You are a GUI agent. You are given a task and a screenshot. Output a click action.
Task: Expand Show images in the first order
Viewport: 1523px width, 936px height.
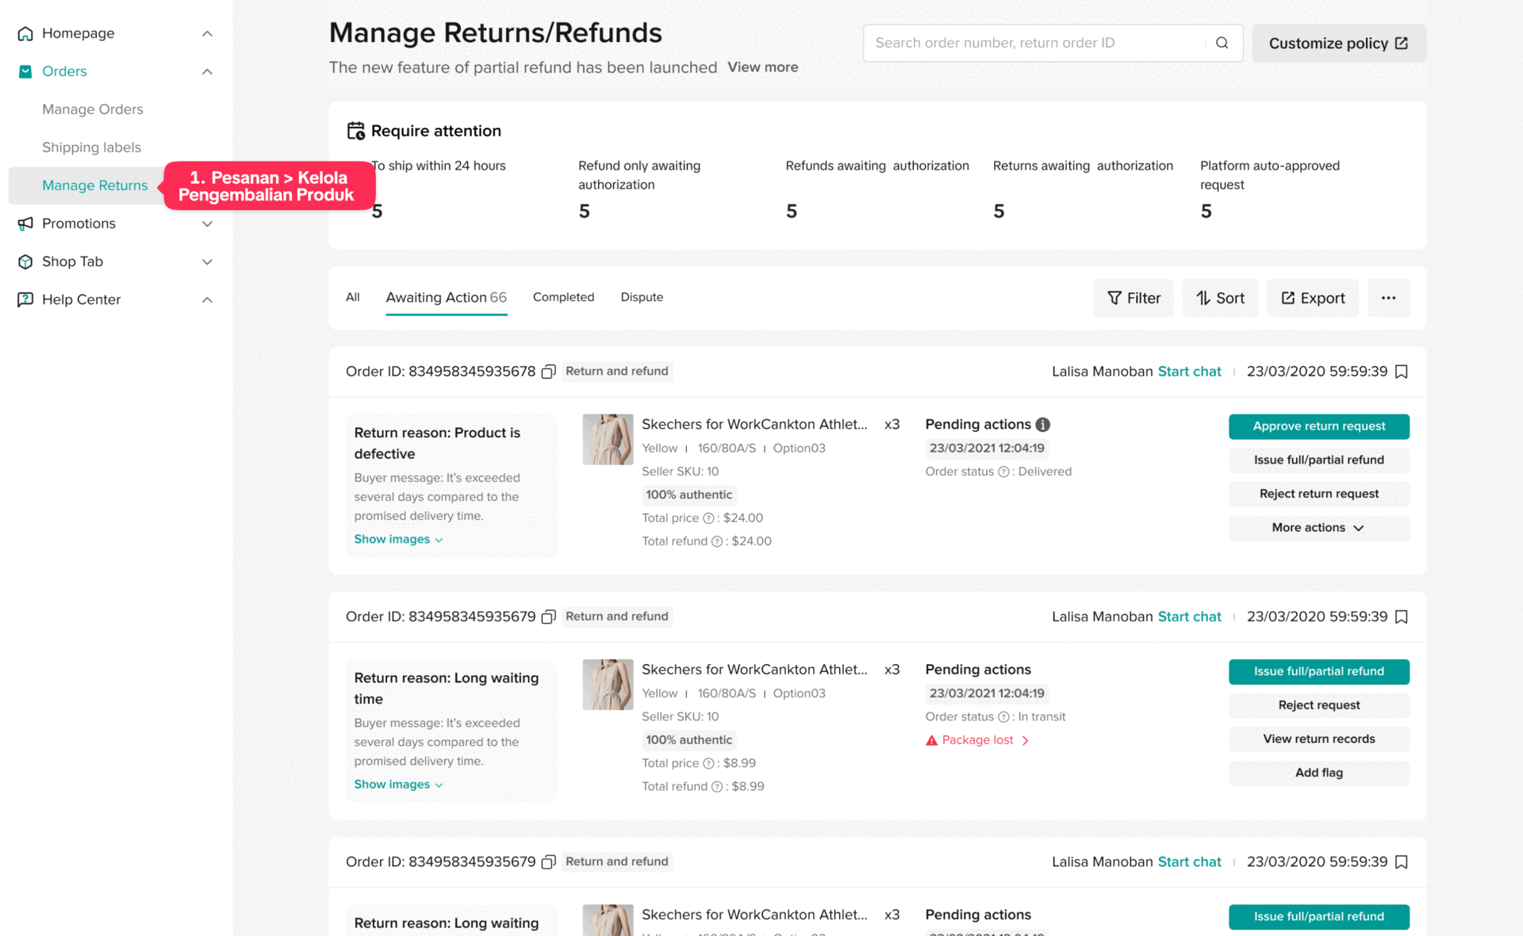tap(398, 539)
